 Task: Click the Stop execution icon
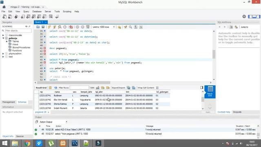click(65, 27)
